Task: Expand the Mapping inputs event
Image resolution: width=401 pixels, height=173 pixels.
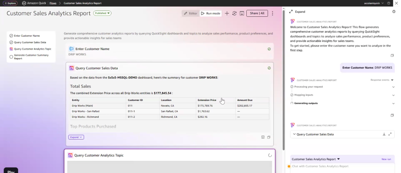Action: [x=393, y=95]
